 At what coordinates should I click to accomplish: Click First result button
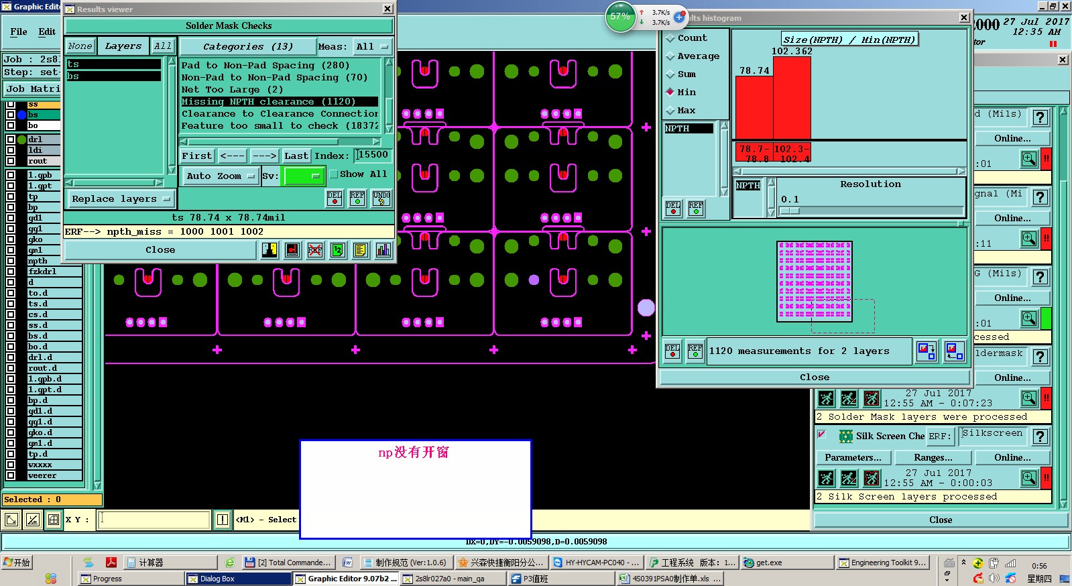coord(197,156)
